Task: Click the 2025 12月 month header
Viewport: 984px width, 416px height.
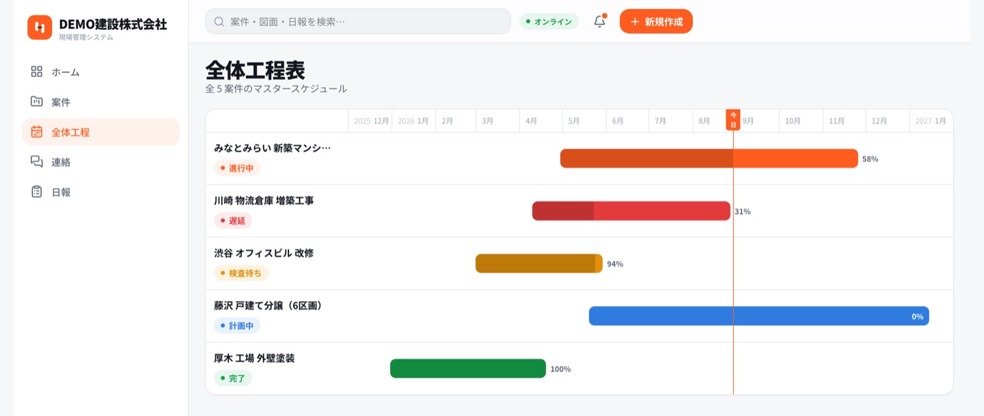Action: click(371, 121)
